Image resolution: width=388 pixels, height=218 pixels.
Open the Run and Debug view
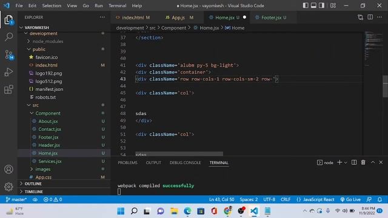pyautogui.click(x=8, y=72)
